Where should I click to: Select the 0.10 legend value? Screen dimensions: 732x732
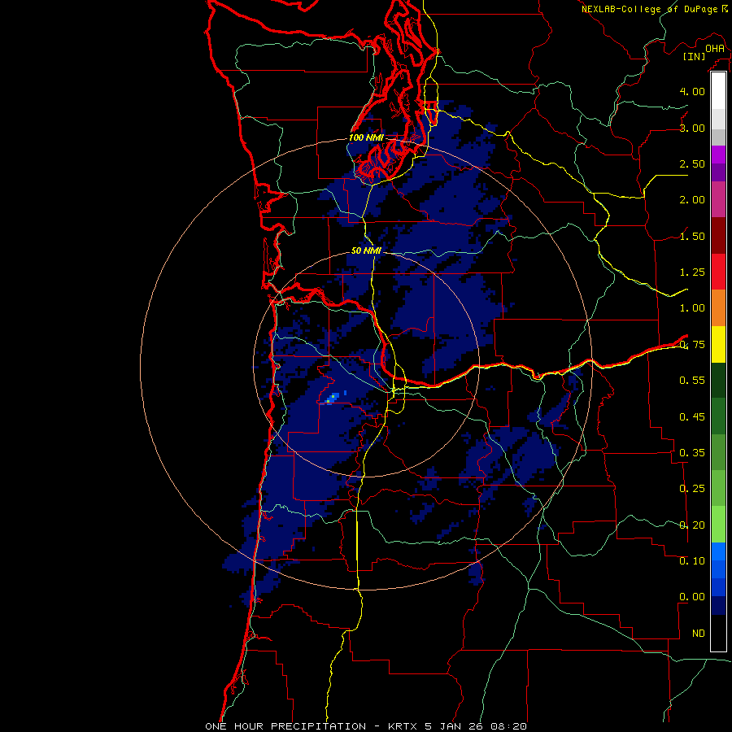click(692, 561)
